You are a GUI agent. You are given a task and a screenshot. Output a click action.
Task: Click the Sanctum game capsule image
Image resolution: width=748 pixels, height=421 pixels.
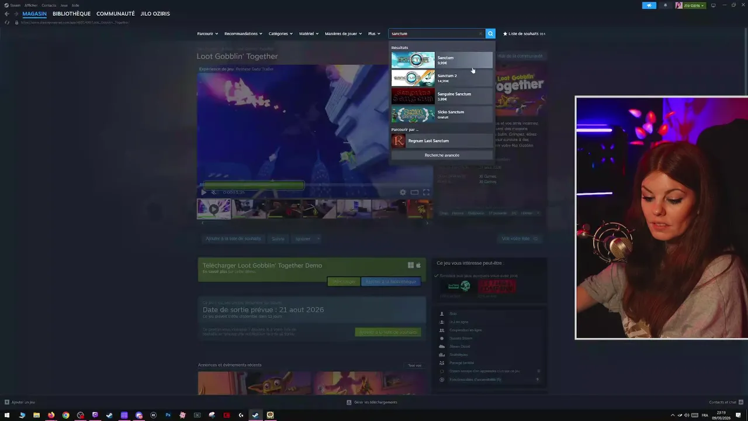point(413,60)
